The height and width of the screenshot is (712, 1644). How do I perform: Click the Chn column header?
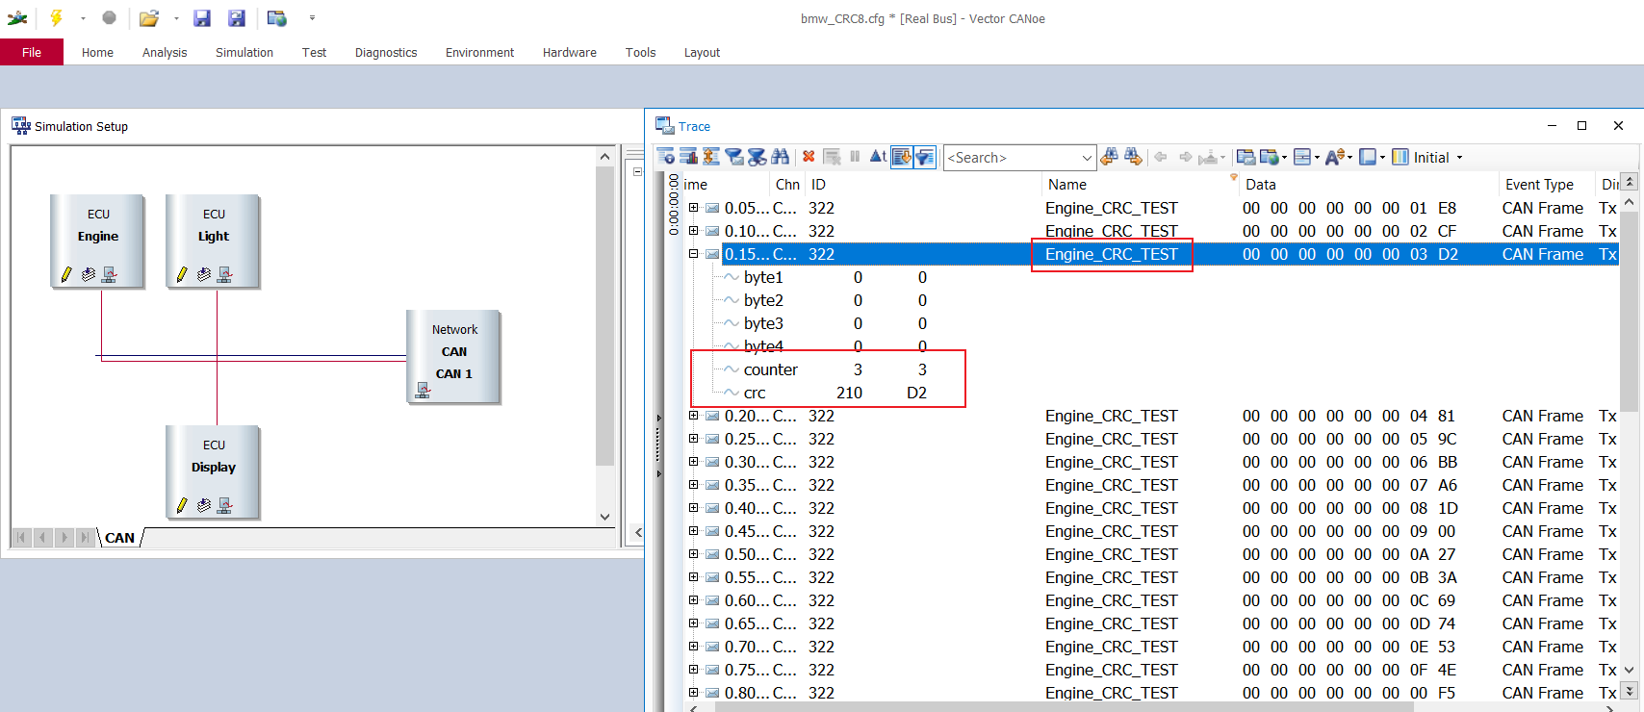click(787, 185)
